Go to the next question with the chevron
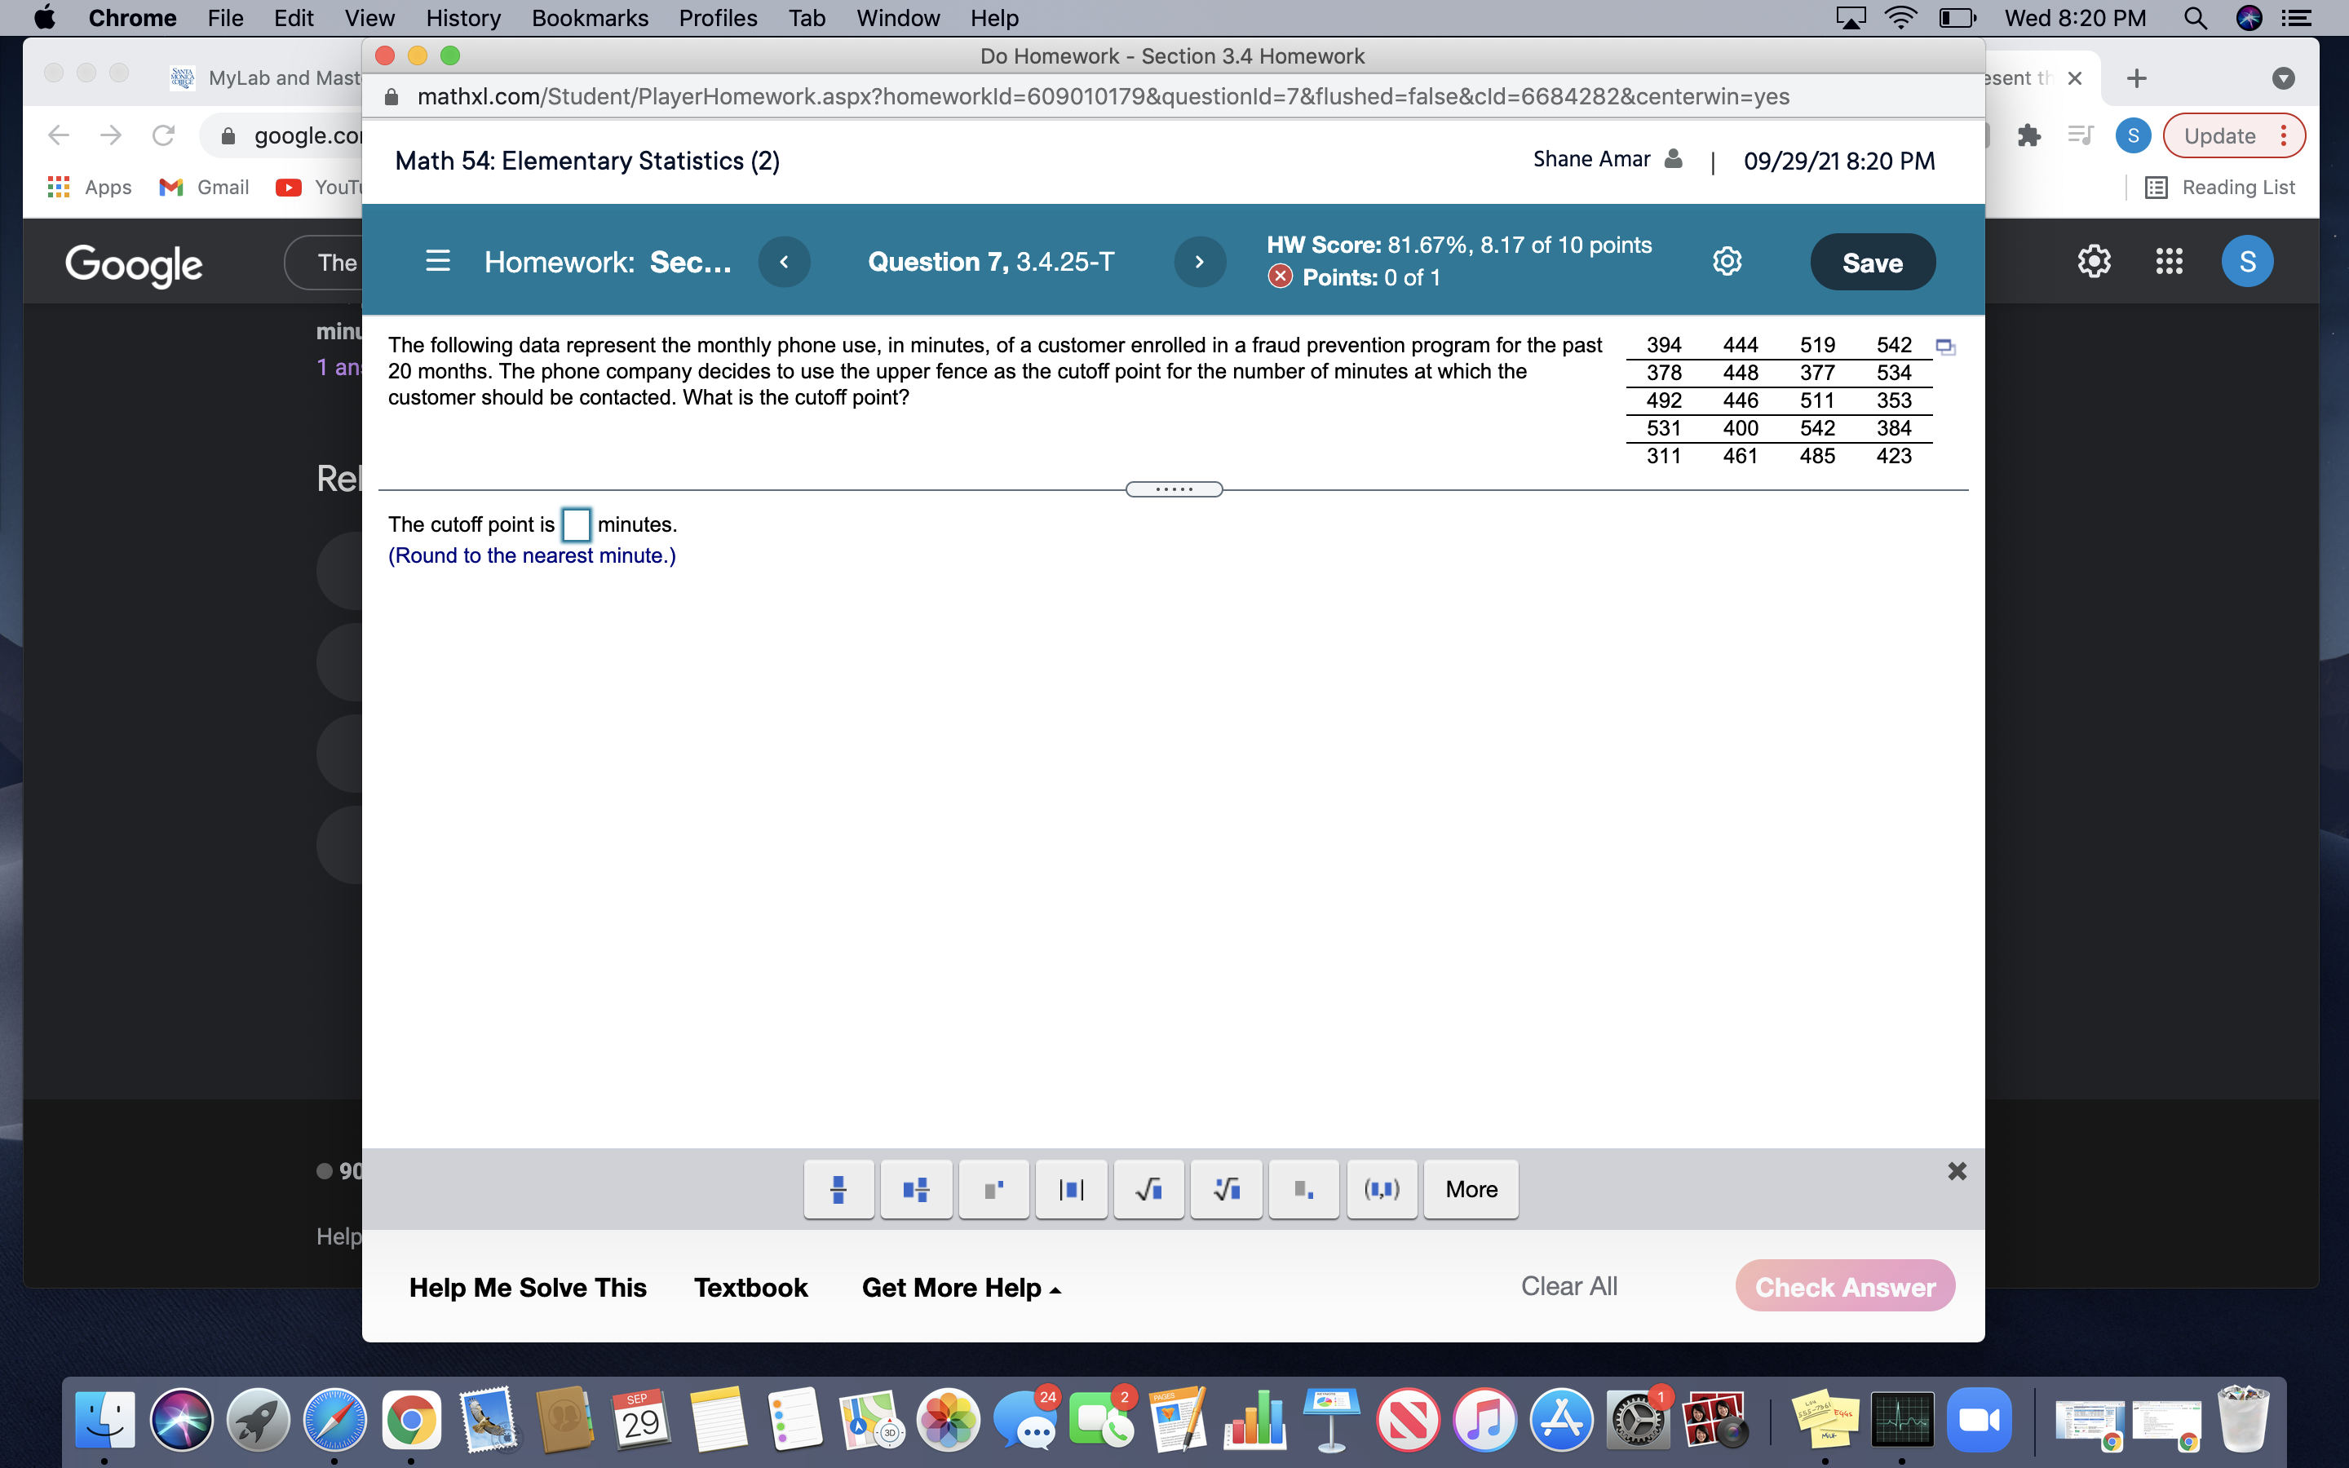 1201,261
